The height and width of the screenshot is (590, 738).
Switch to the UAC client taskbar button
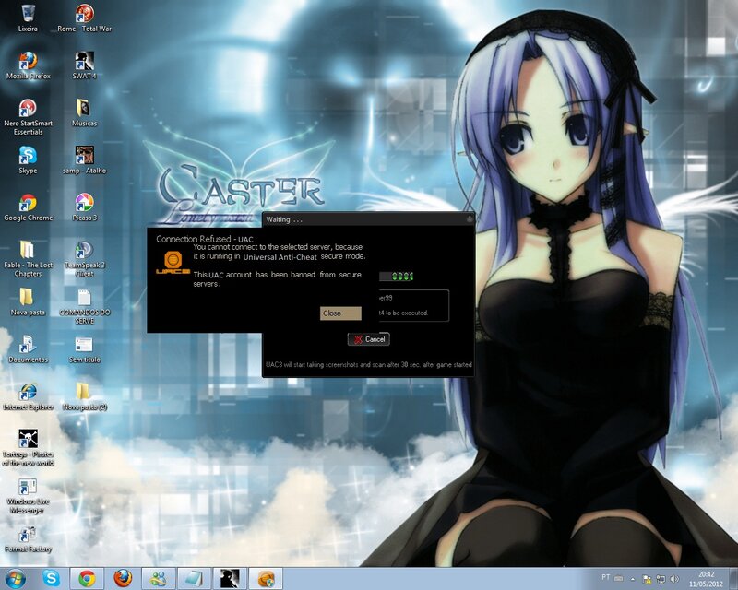[266, 578]
